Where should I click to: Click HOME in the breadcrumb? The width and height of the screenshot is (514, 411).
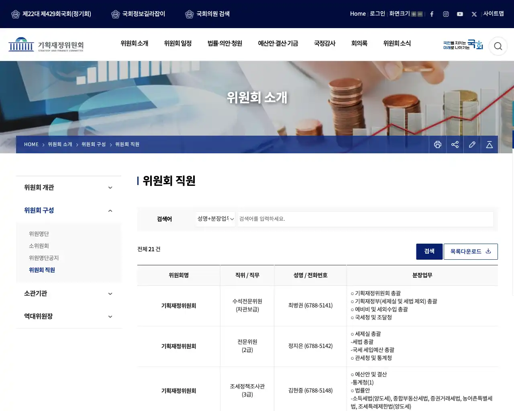coord(31,144)
